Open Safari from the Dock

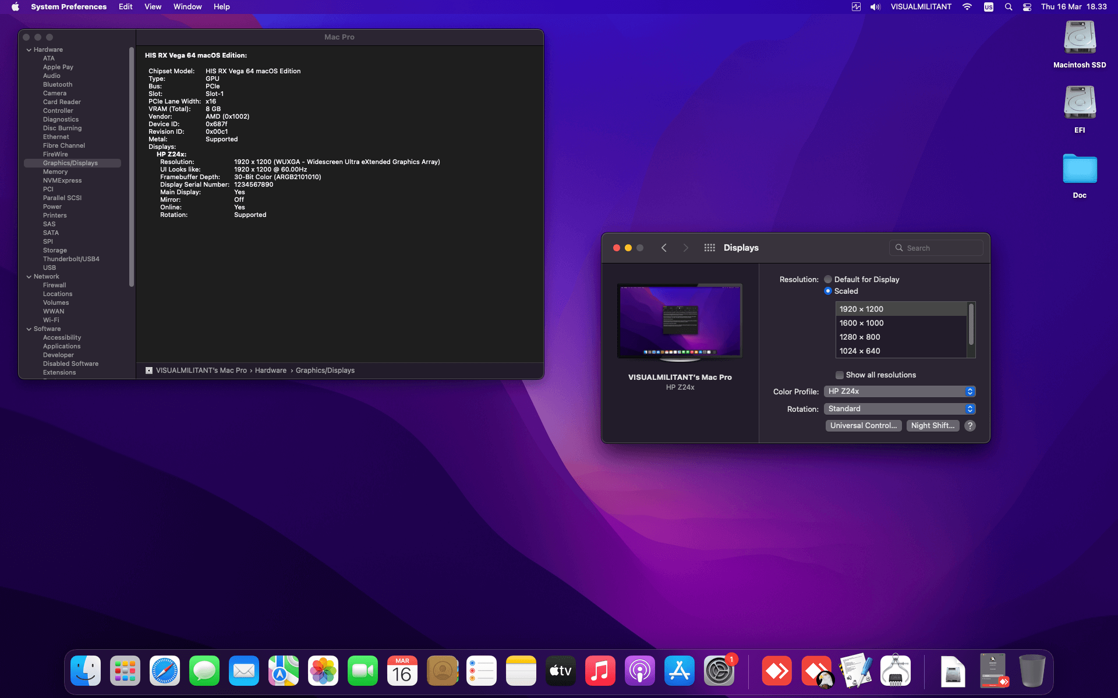coord(164,670)
